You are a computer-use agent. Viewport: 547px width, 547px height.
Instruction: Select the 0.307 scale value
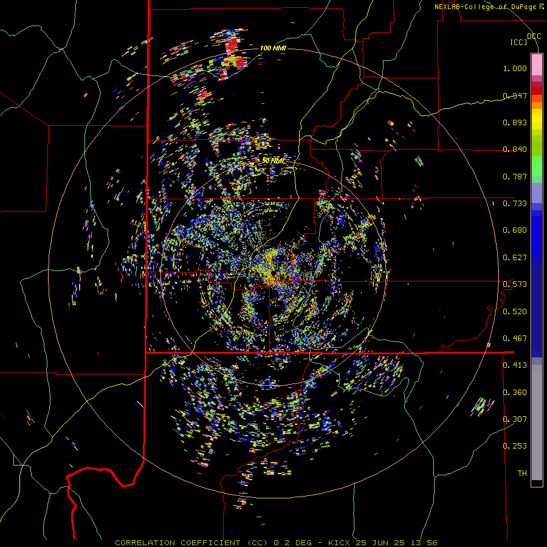click(x=515, y=419)
